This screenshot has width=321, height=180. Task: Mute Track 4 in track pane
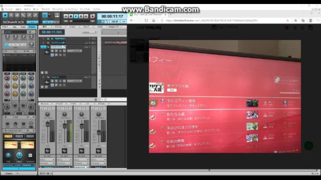pos(52,81)
